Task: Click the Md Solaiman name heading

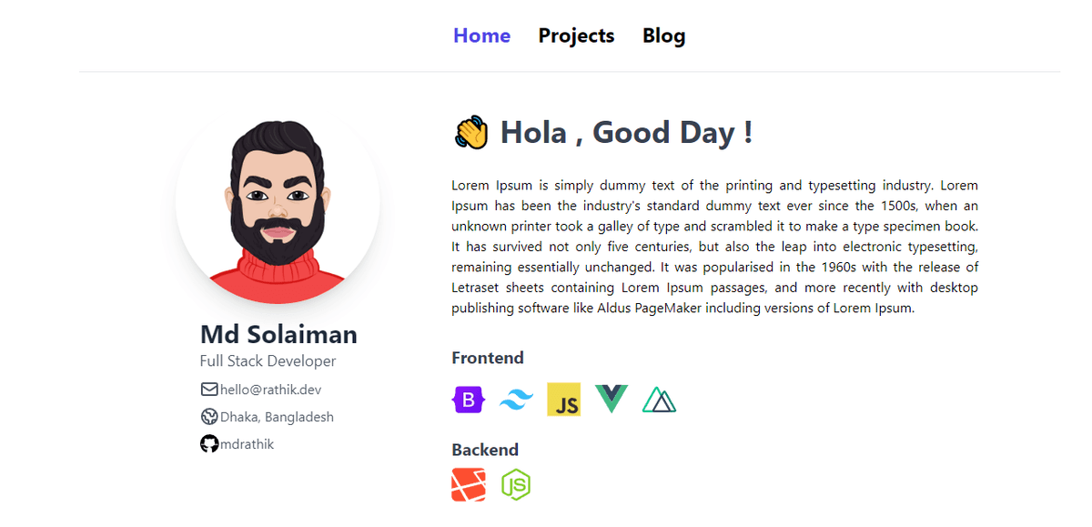Action: (x=278, y=334)
